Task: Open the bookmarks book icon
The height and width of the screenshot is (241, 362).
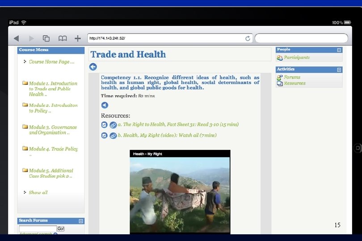Action: click(x=63, y=38)
